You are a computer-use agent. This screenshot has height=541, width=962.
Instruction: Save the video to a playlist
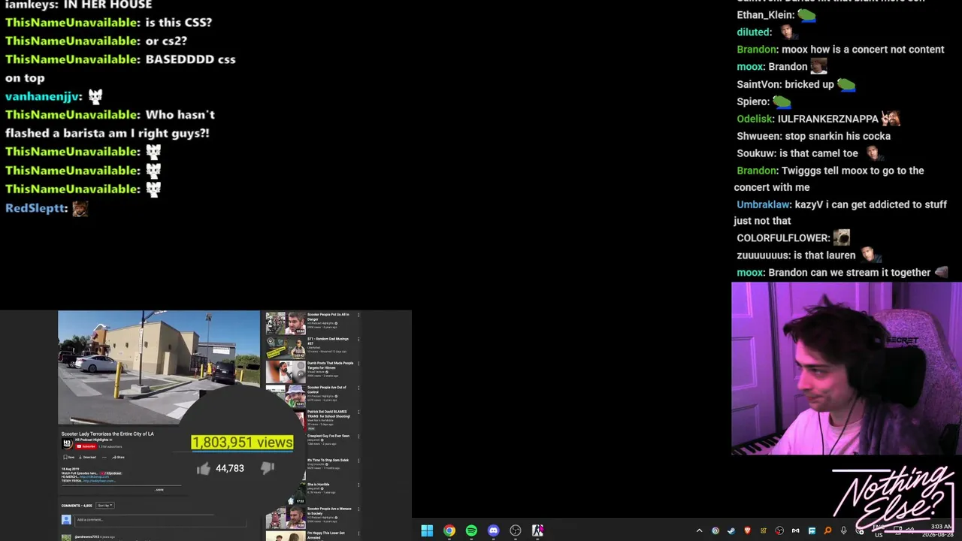click(x=69, y=457)
